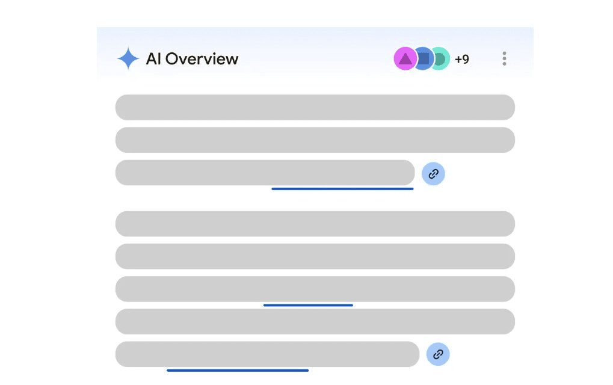Open the pink triangle source avatar

click(405, 58)
